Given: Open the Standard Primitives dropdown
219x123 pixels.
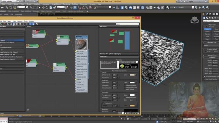Looking at the screenshot, I should coord(211,21).
